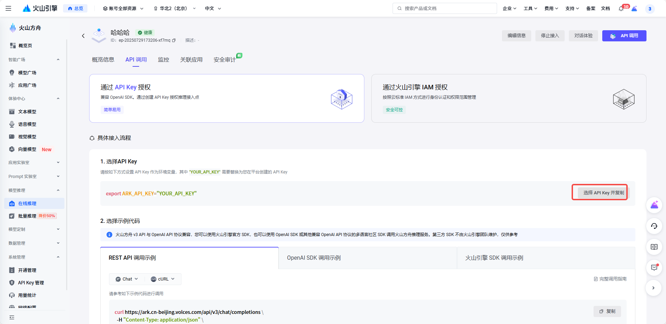Open the floating AI assistant icon

(654, 205)
